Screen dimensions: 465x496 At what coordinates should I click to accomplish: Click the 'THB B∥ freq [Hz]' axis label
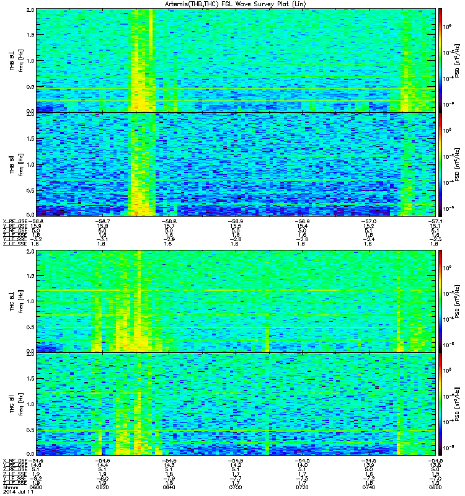tap(16, 164)
